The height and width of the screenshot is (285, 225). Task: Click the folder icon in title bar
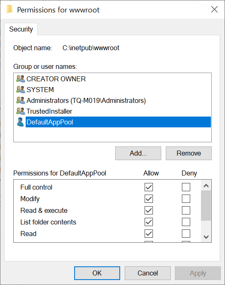point(10,9)
